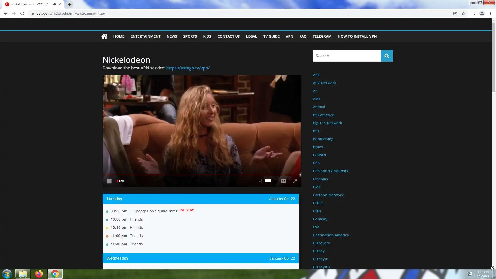The height and width of the screenshot is (279, 496).
Task: Reload the page with refresh icon
Action: click(x=22, y=13)
